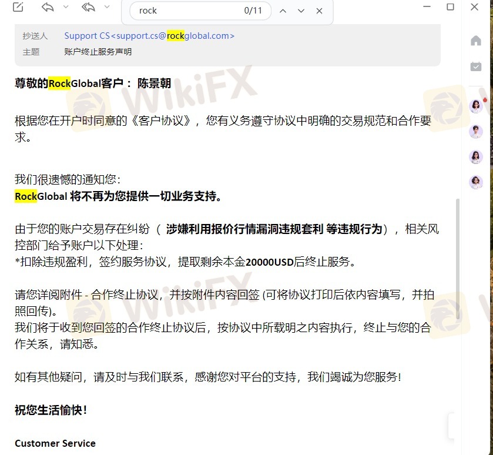Maximize the email window
This screenshot has height=455, width=493.
(x=450, y=6)
